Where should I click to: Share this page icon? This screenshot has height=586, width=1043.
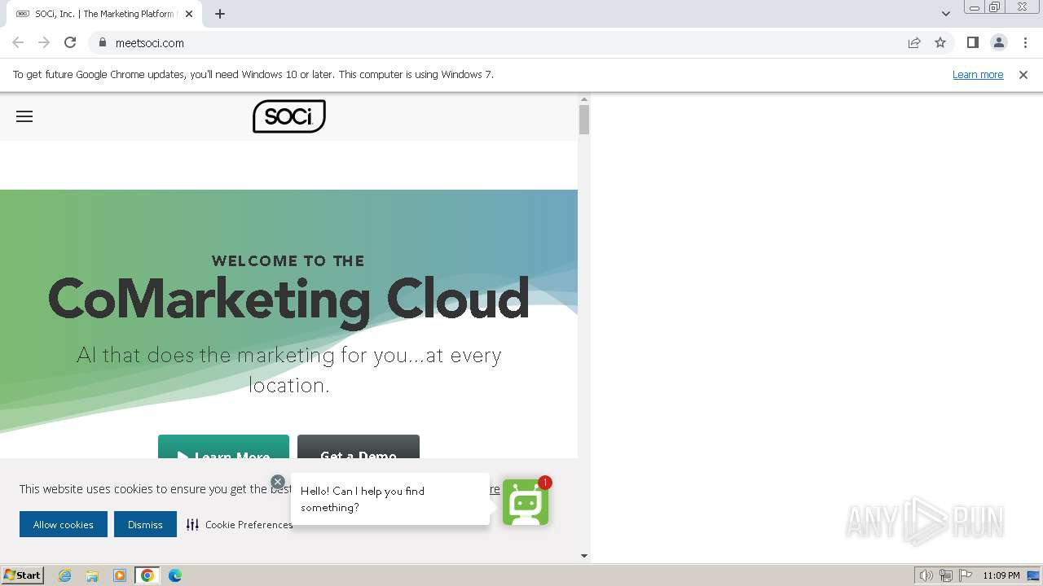tap(914, 42)
